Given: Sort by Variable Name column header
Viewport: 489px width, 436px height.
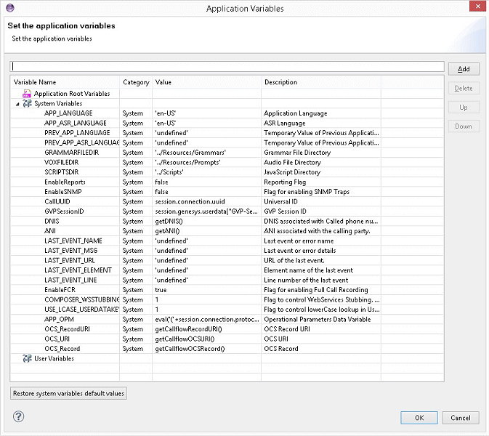Looking at the screenshot, I should (65, 82).
